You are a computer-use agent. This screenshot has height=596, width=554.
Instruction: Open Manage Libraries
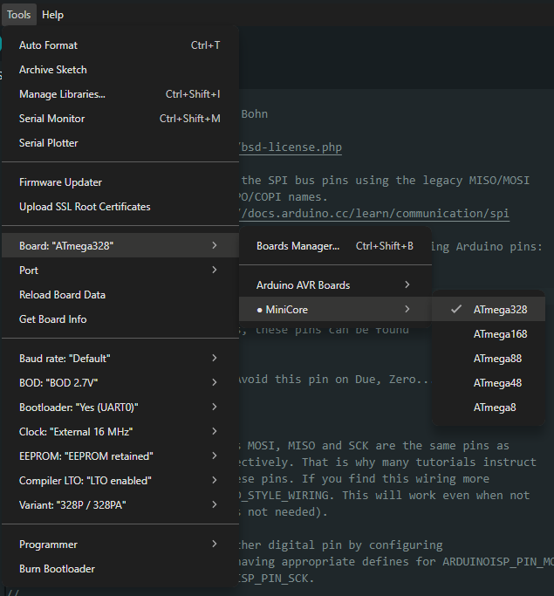120,94
